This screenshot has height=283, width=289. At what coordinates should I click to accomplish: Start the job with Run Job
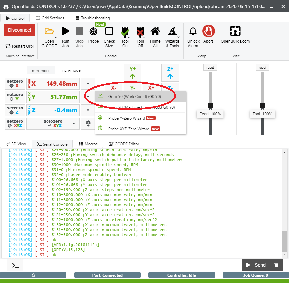[x=66, y=38]
